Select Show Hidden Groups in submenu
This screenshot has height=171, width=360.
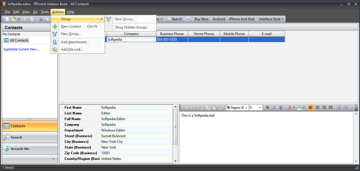[131, 27]
